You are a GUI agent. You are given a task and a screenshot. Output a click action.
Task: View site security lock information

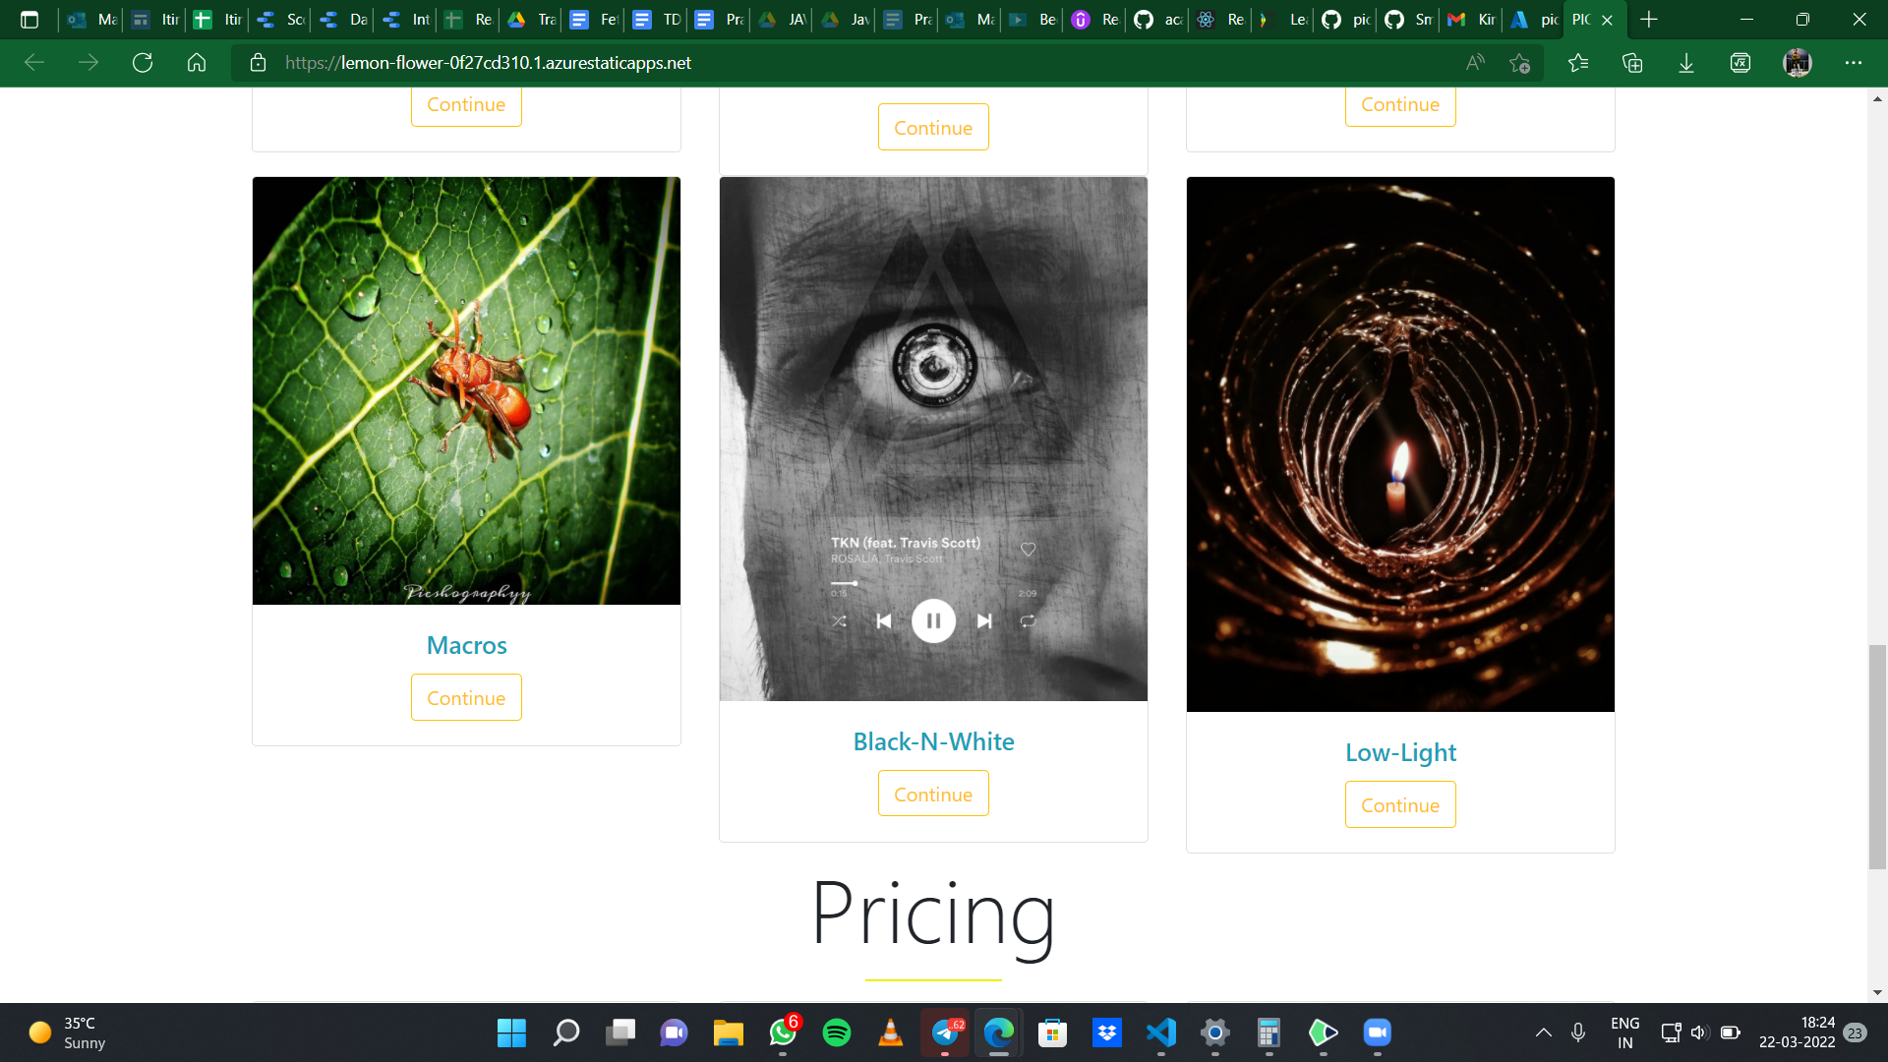pos(259,63)
